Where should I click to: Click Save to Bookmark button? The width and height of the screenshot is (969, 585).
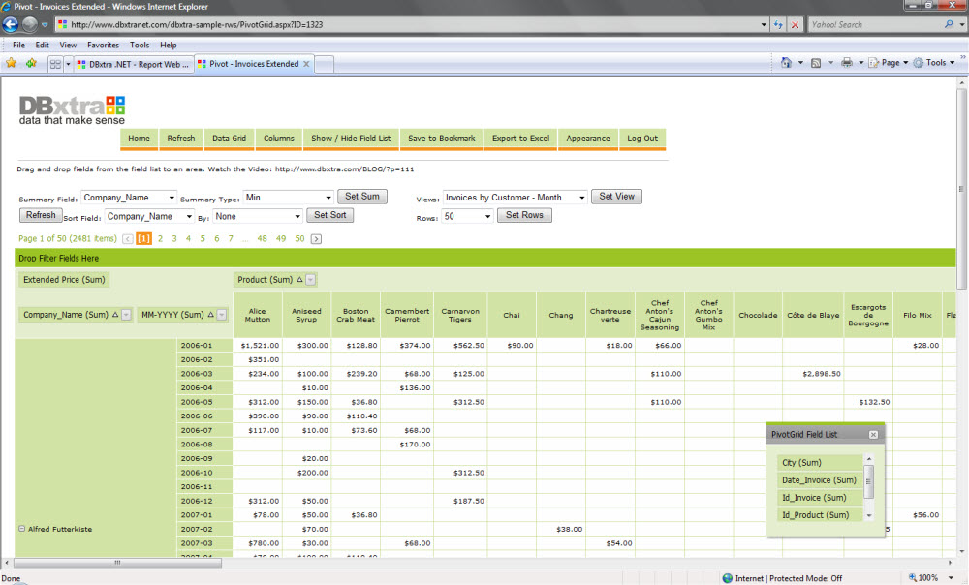(442, 139)
